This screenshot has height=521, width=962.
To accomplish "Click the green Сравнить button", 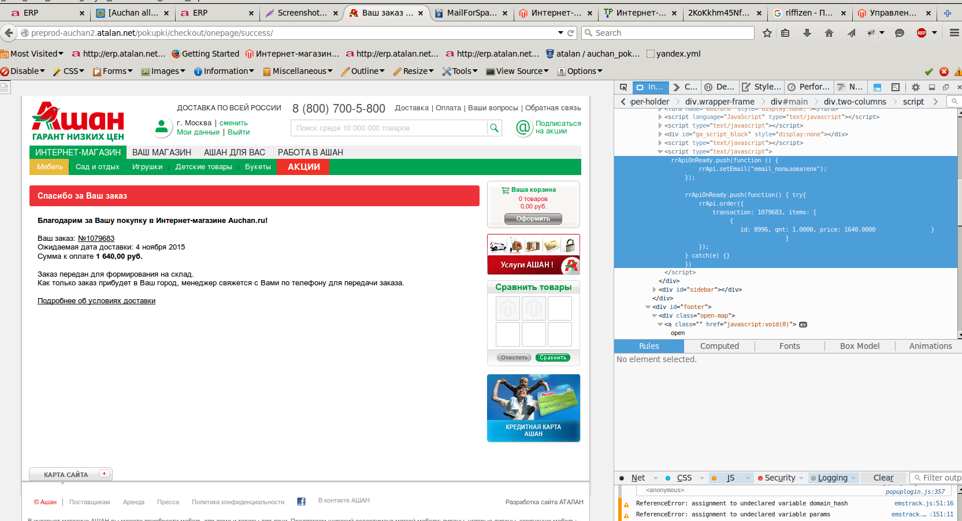I will pos(553,358).
